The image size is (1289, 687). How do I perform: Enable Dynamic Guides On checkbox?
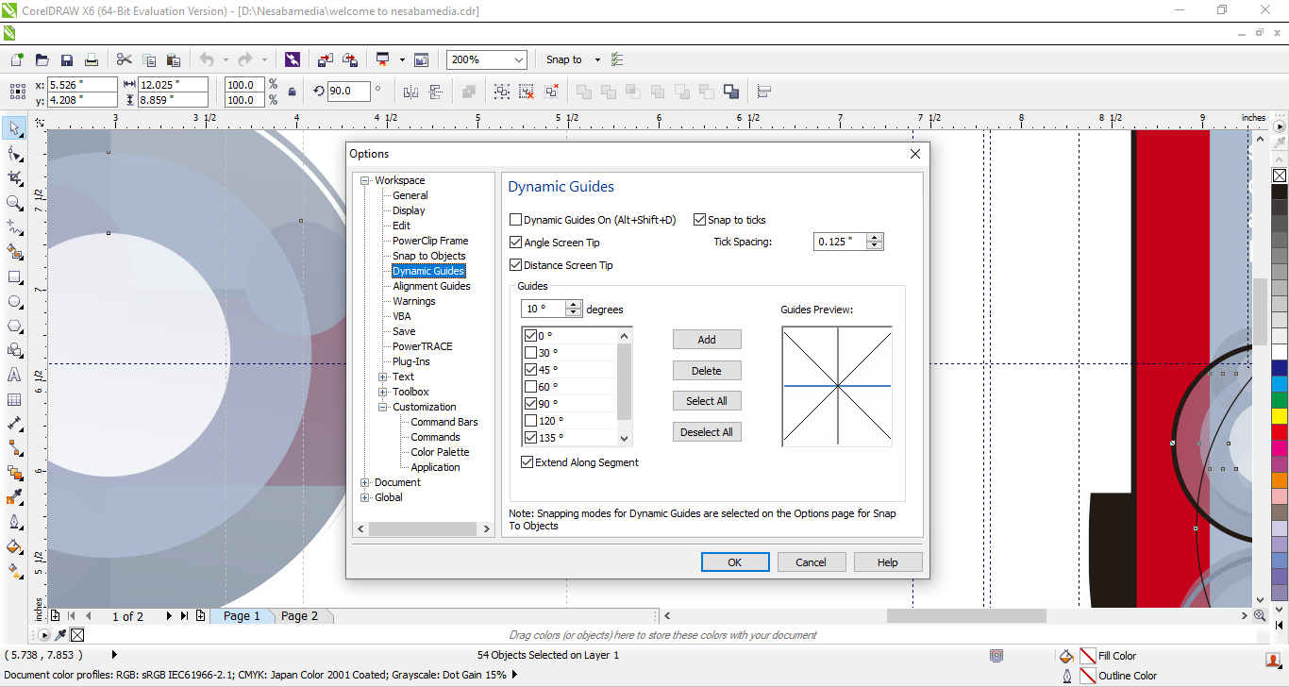[515, 220]
